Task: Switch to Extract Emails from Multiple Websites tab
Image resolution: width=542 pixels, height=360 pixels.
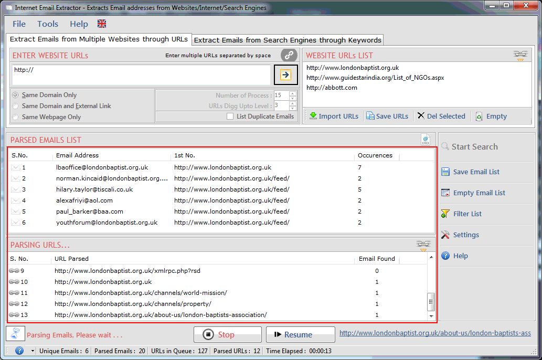Action: [x=99, y=39]
